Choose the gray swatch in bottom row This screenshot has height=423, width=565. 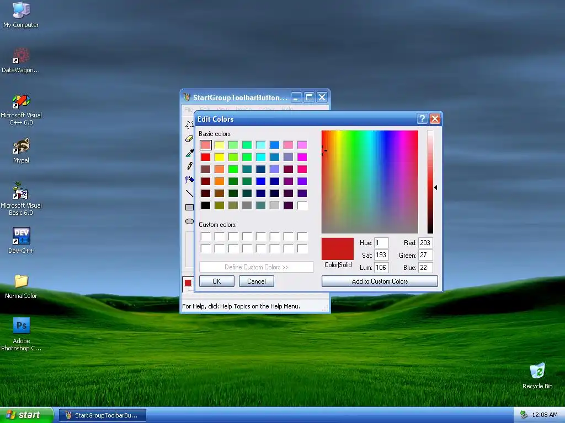pos(247,205)
